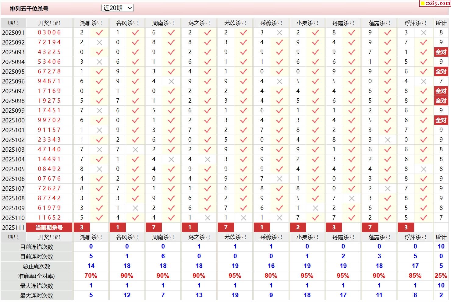The height and width of the screenshot is (303, 451).
Task: Click the check mark for 丹霞杀号 in row 2025095
Action: point(352,72)
